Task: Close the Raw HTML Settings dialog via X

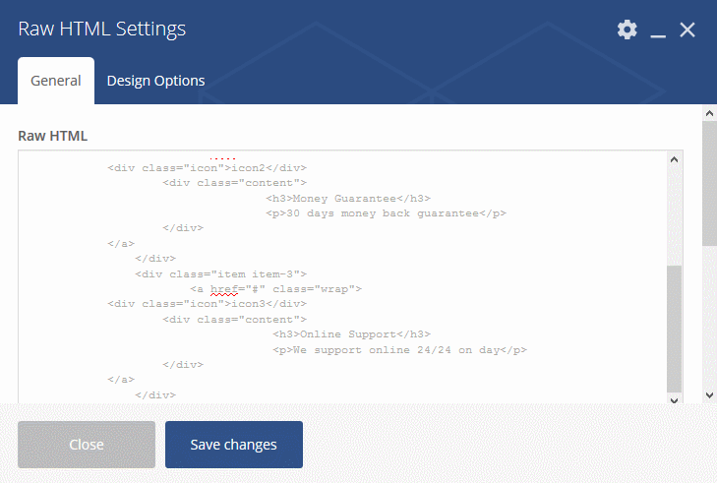Action: coord(687,30)
